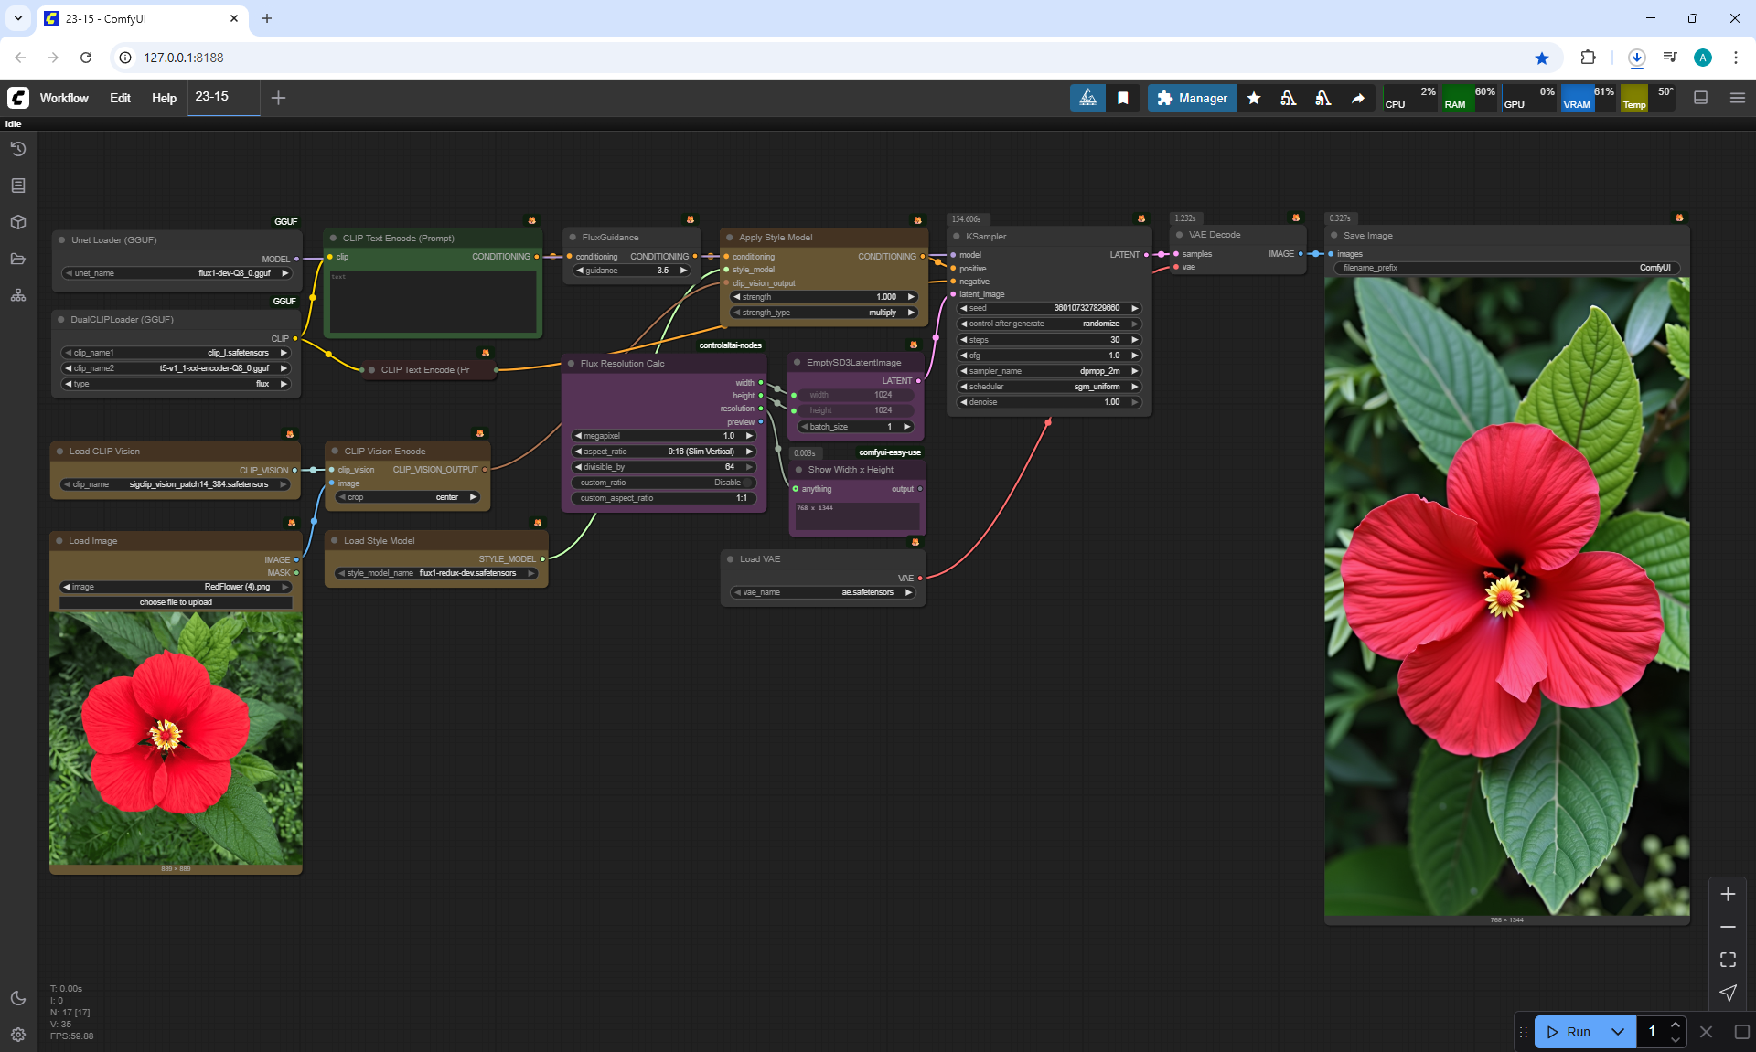
Task: Open settings gear icon in sidebar
Action: (18, 1035)
